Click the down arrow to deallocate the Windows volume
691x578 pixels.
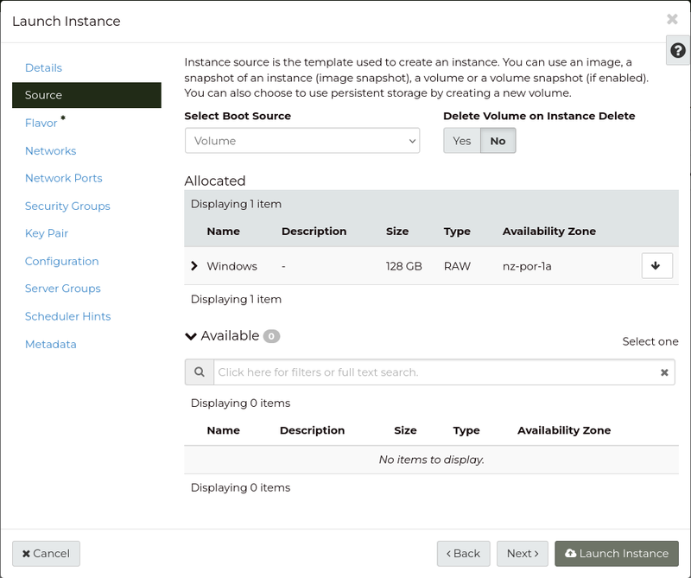tap(657, 266)
